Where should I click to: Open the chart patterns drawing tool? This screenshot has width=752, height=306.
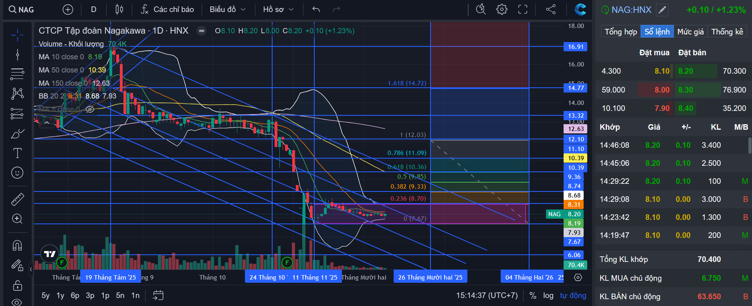(17, 93)
